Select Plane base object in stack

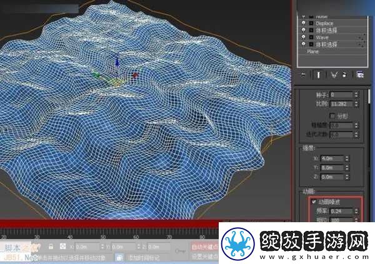(x=313, y=51)
